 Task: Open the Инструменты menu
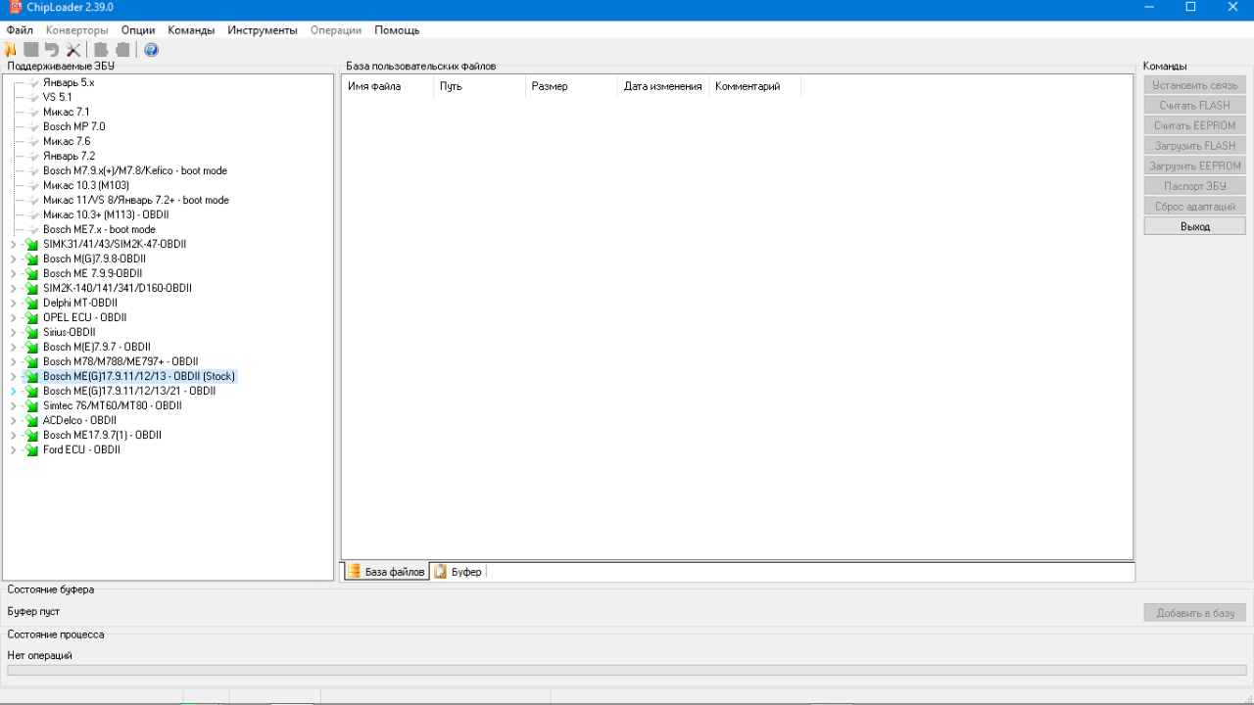(x=262, y=30)
